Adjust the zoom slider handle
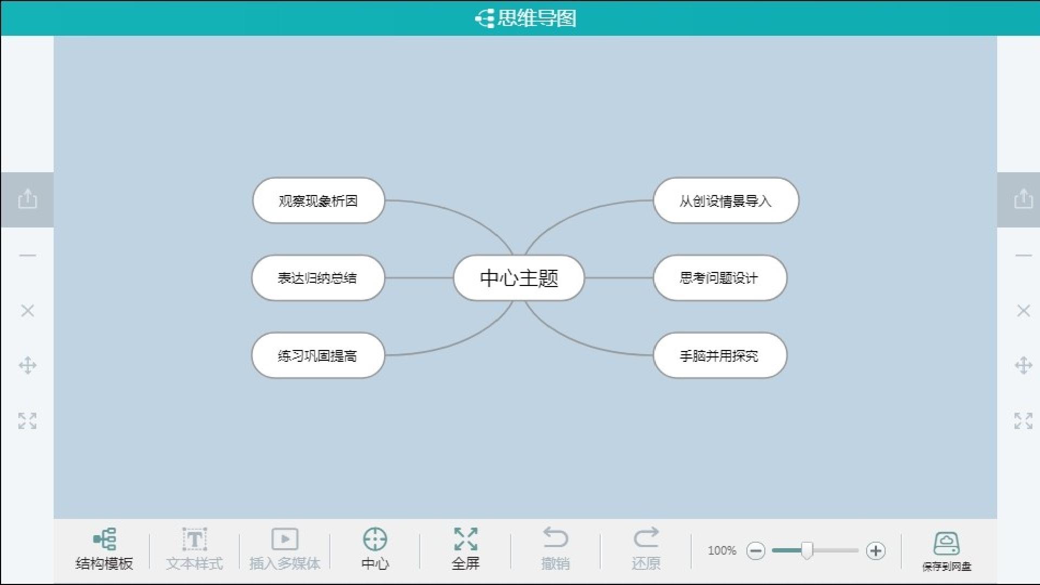 [x=807, y=550]
